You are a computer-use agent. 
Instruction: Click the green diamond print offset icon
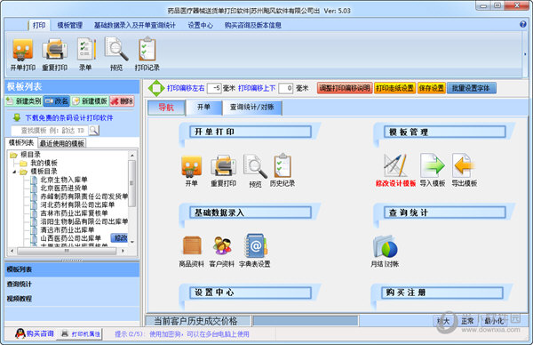(156, 88)
